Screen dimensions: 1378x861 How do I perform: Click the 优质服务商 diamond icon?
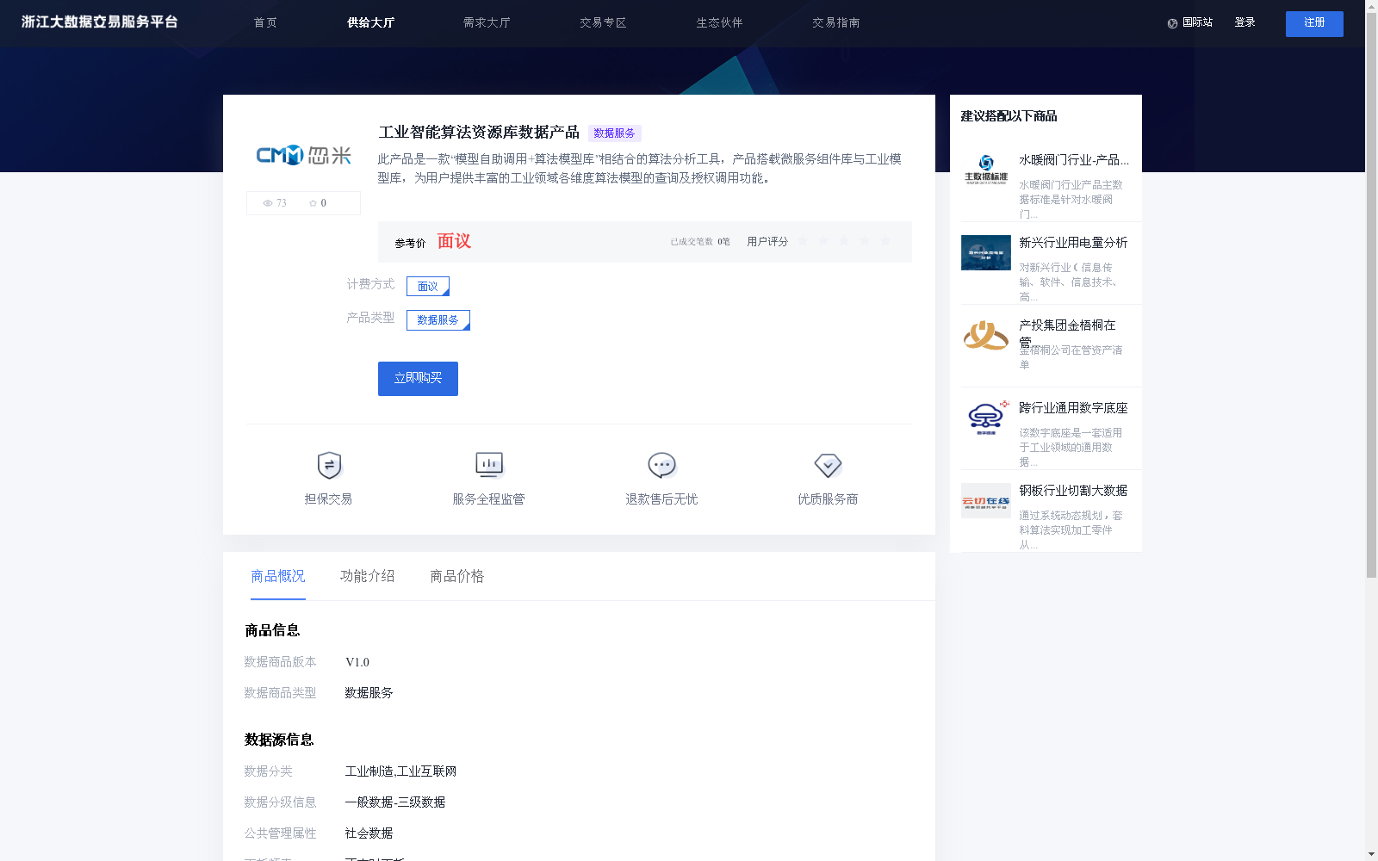coord(828,465)
